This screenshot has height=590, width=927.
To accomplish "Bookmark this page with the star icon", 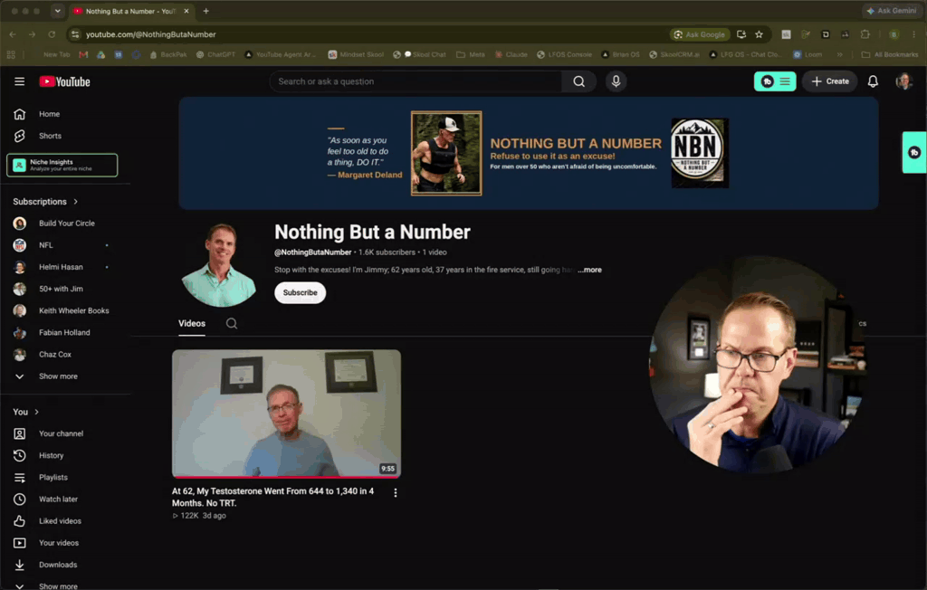I will click(x=760, y=34).
